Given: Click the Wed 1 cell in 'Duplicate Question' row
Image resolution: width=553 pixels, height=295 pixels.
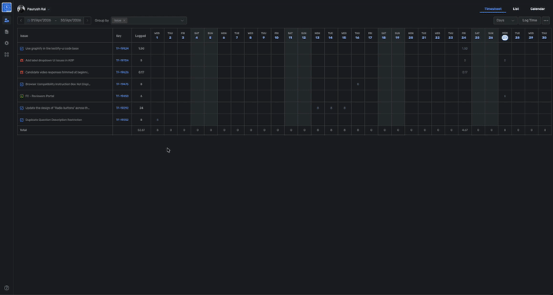Looking at the screenshot, I should (157, 120).
